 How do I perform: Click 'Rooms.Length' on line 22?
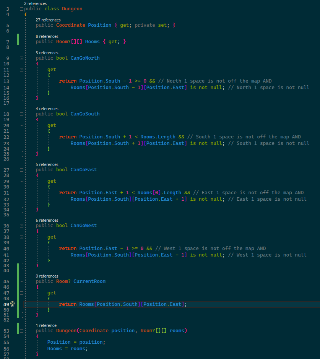click(158, 137)
